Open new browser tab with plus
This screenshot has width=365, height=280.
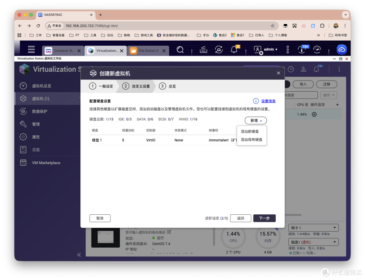tap(100, 15)
